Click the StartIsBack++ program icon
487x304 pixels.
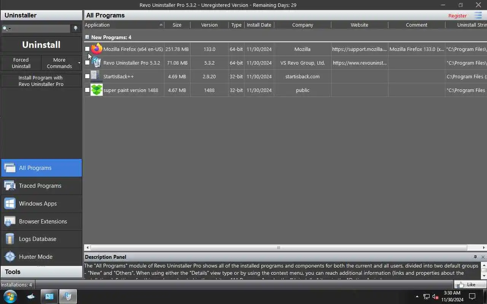point(95,76)
